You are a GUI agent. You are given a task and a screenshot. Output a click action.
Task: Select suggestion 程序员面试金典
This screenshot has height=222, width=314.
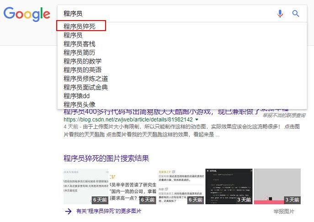[x=86, y=87]
